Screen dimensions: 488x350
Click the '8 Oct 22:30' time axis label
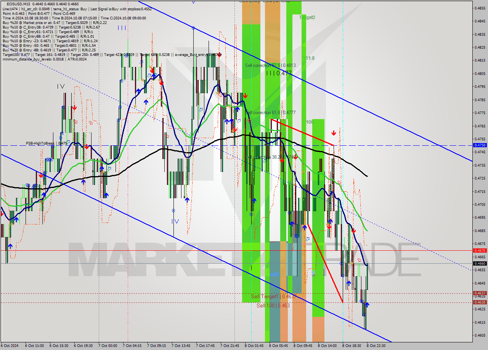(376, 346)
